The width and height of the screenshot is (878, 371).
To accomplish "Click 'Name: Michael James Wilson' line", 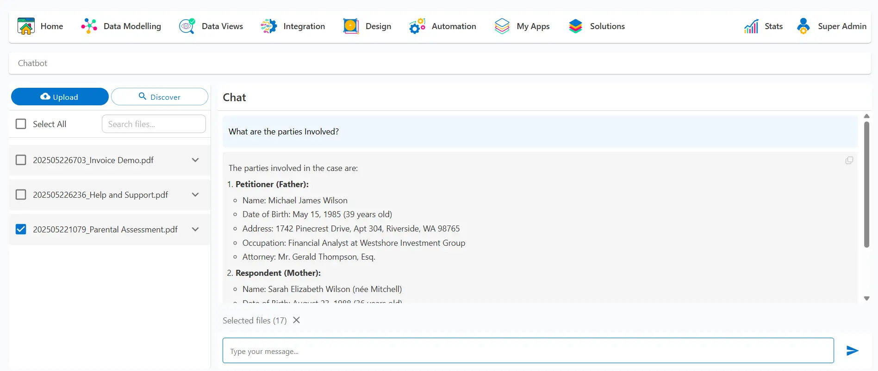I will [295, 201].
